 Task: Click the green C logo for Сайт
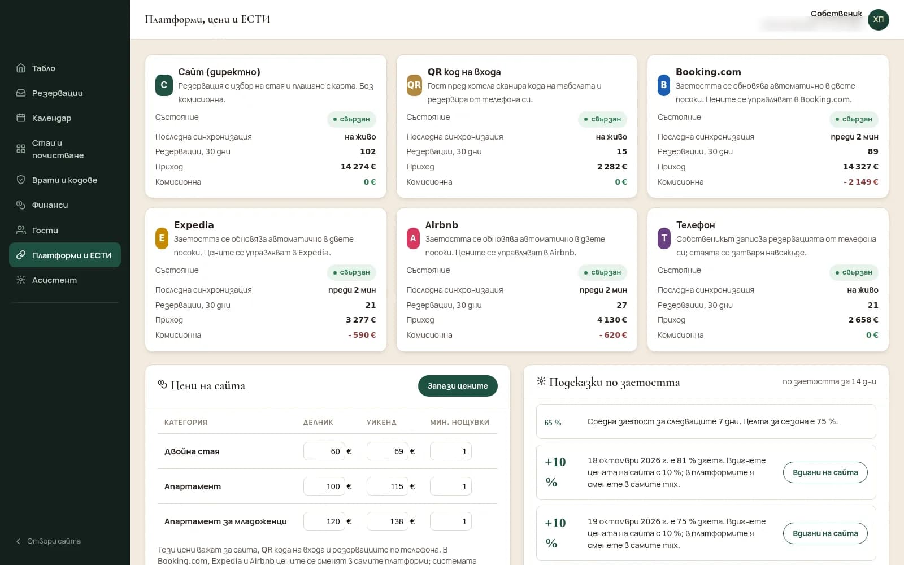coord(164,85)
